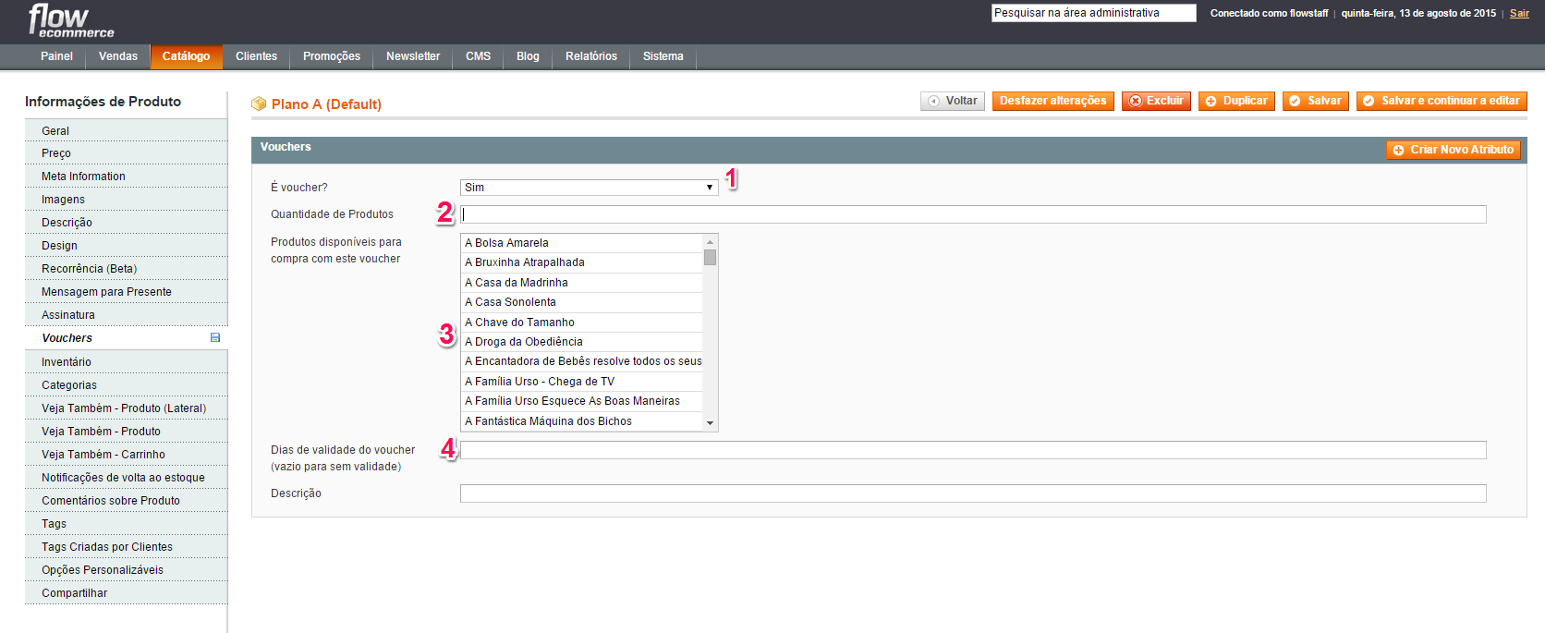Click Desfazer alterações button
The image size is (1545, 633).
pos(1052,101)
